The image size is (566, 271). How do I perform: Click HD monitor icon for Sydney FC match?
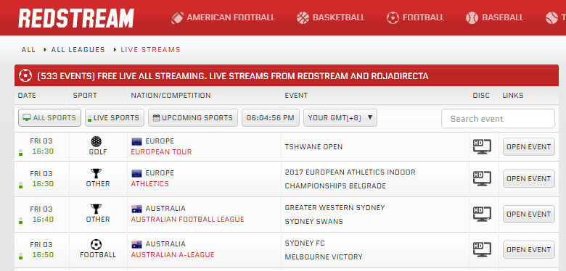tap(483, 249)
